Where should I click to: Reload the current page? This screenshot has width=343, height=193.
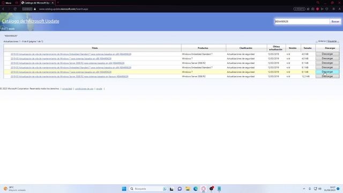click(15, 9)
